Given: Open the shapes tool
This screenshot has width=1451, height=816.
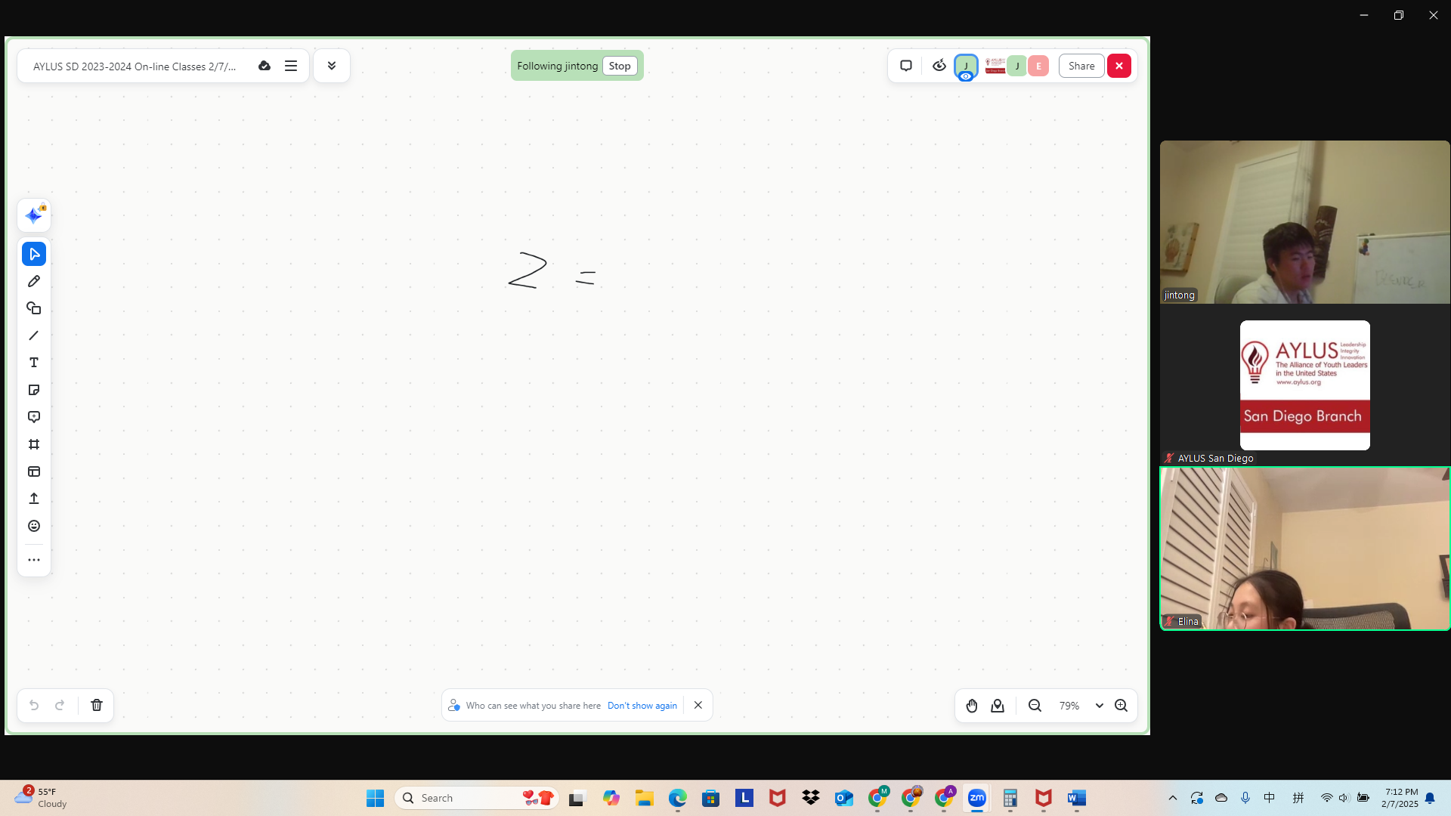Looking at the screenshot, I should 34,308.
